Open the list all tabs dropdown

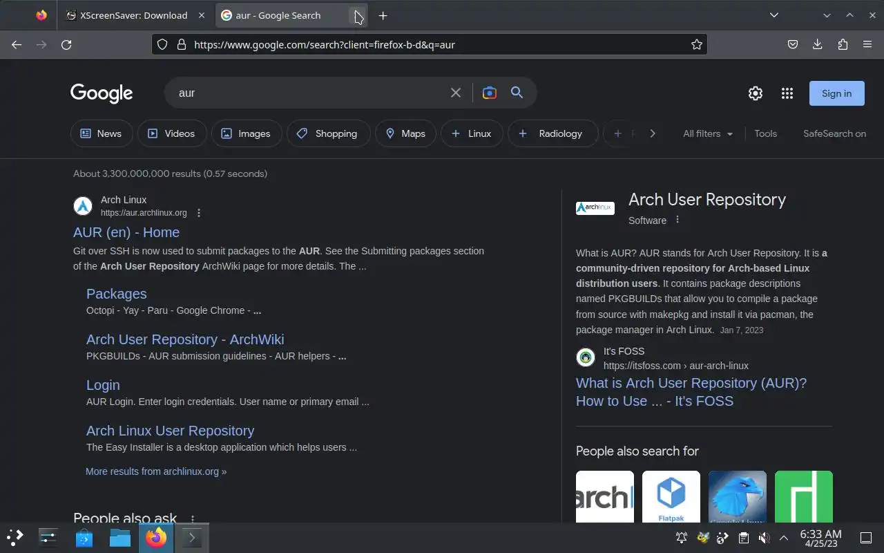tap(774, 15)
